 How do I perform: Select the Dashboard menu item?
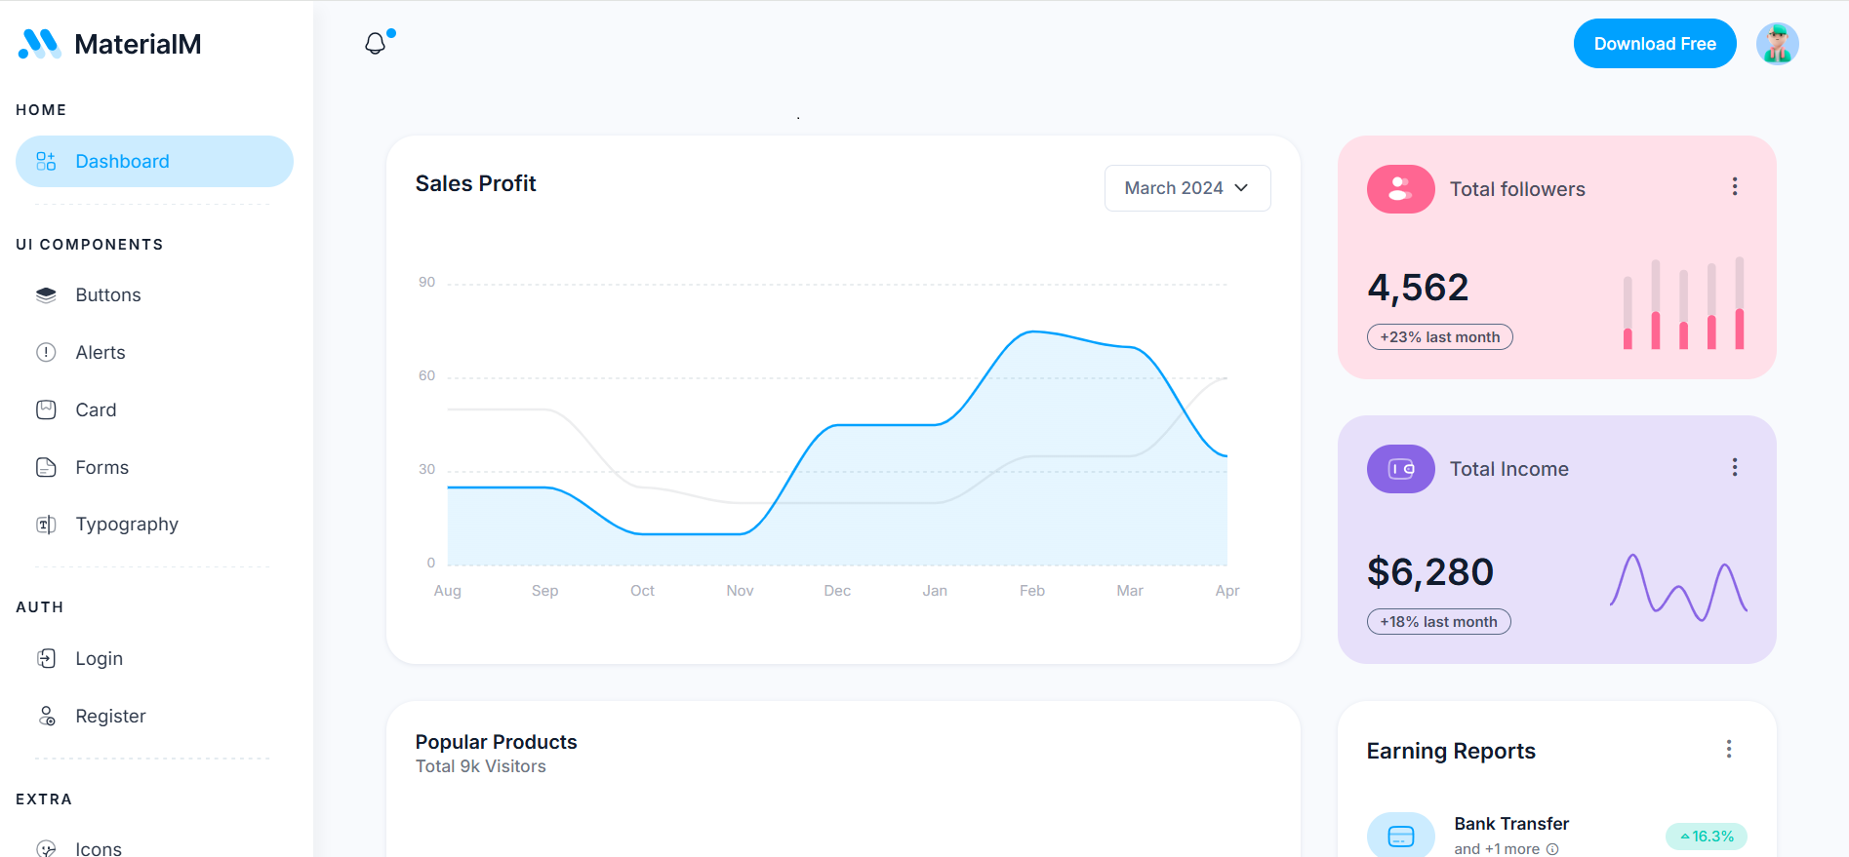154,161
